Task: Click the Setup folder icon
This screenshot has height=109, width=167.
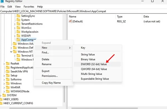Action: (x=8, y=75)
